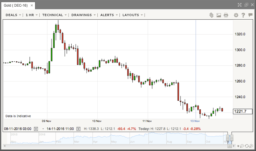The image size is (256, 151).
Task: Click the Today high H: 1227.8 value
Action: 158,129
